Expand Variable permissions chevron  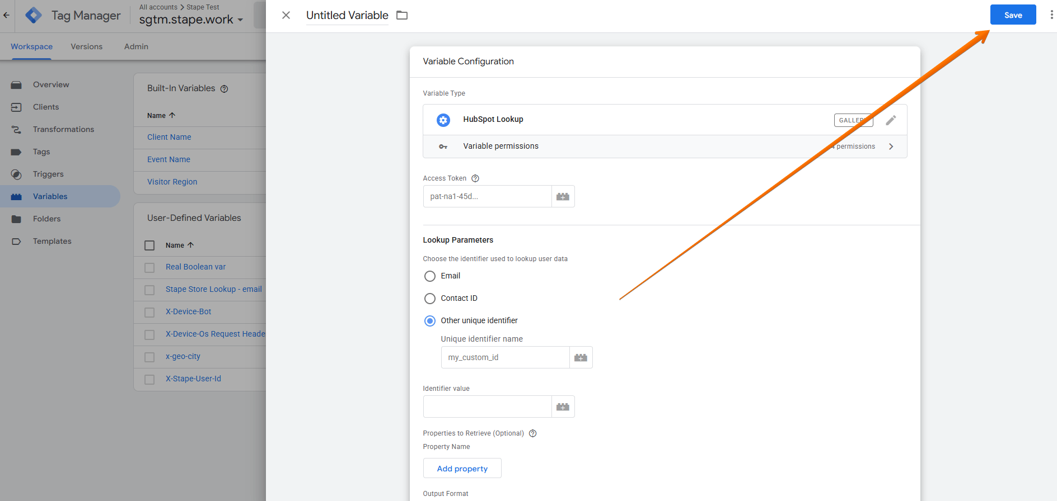tap(891, 146)
